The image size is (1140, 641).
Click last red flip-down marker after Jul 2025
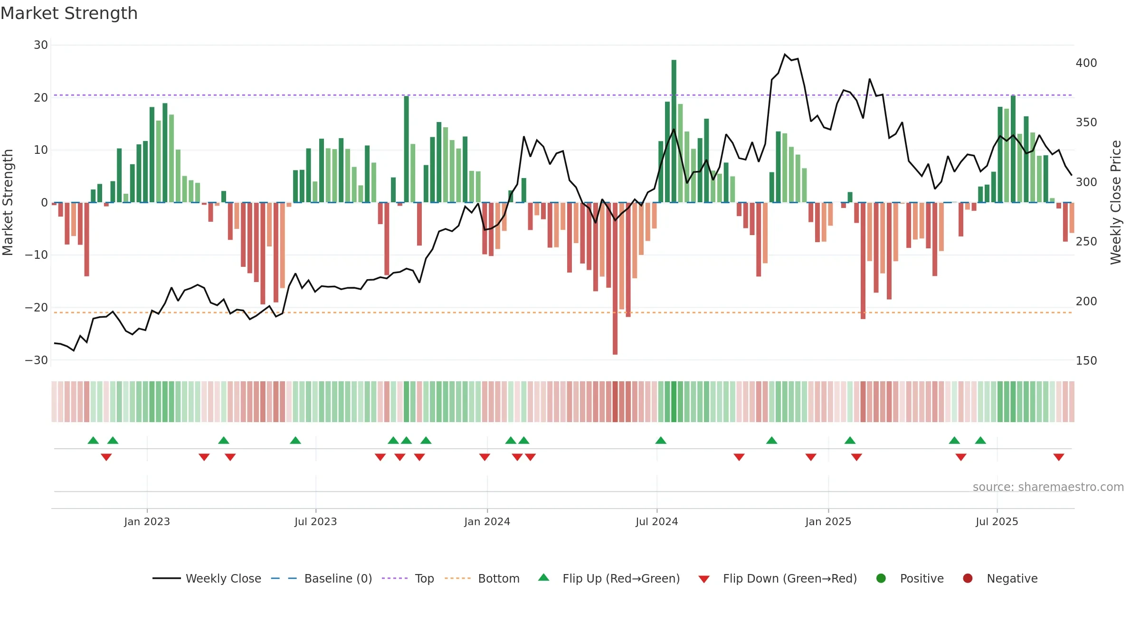pyautogui.click(x=1059, y=457)
